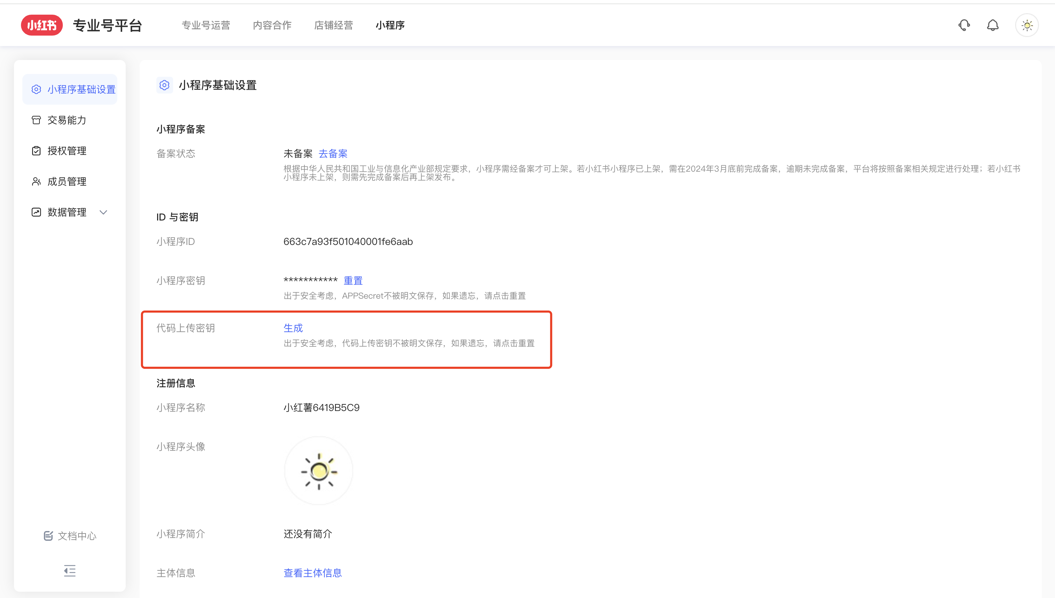This screenshot has height=598, width=1055.
Task: Click the 小程序备案 section heading
Action: tap(180, 129)
